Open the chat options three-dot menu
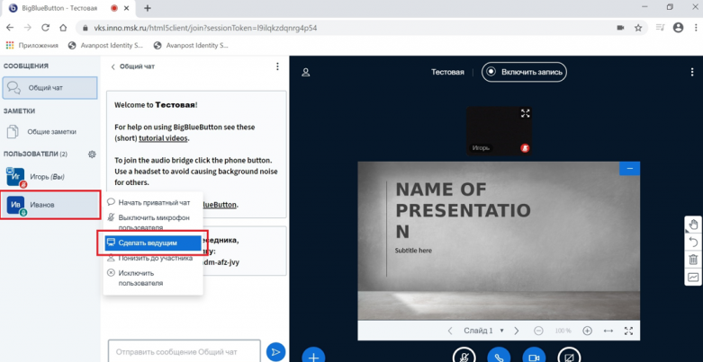Image resolution: width=703 pixels, height=362 pixels. [x=277, y=66]
